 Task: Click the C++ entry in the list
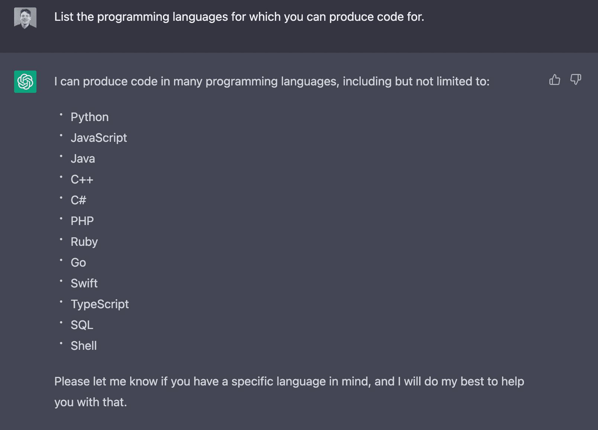click(x=82, y=179)
